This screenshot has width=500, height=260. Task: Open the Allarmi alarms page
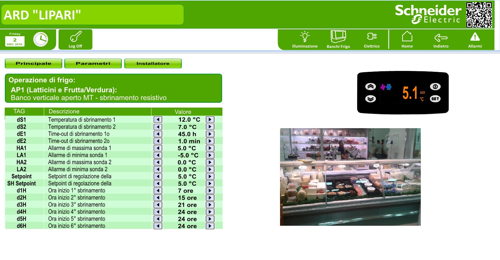coord(475,40)
